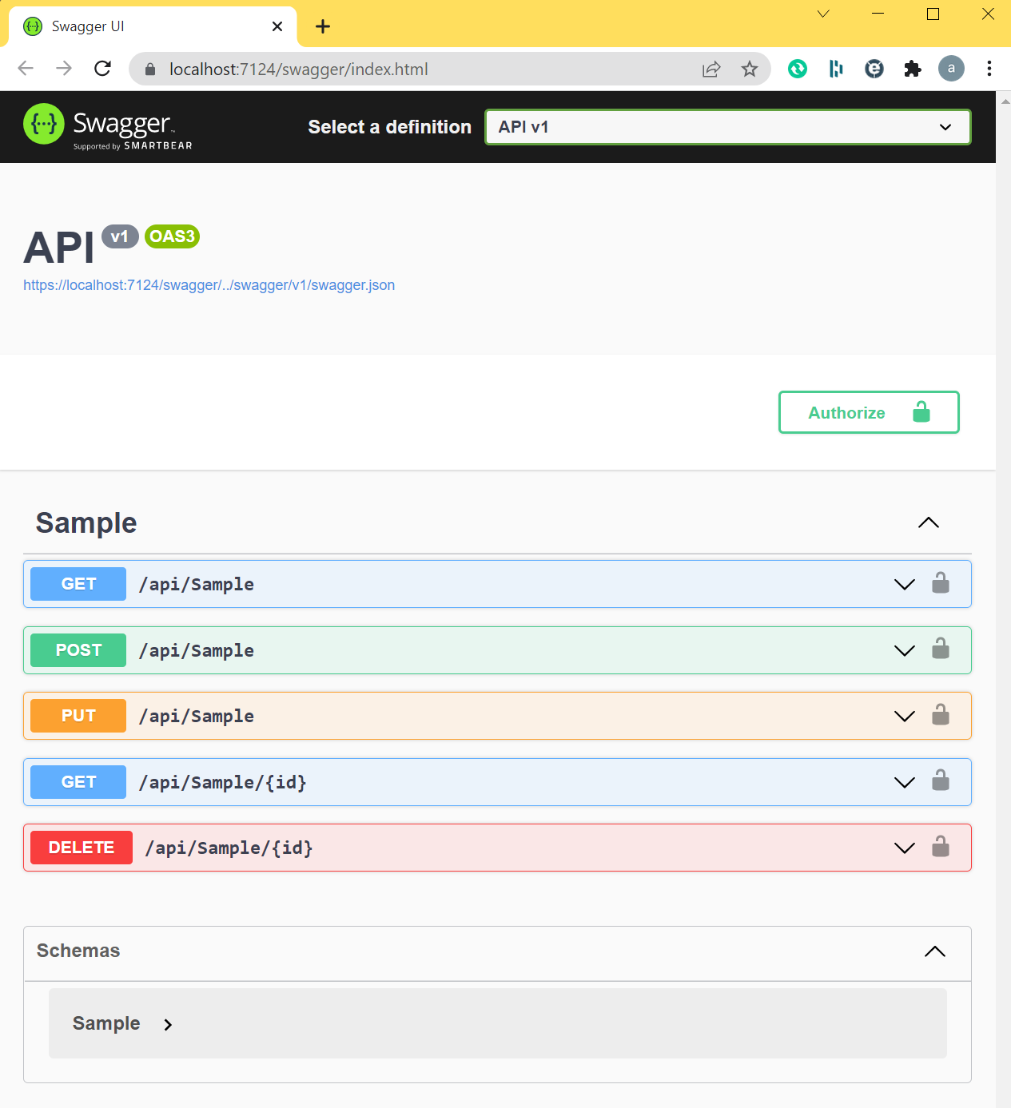This screenshot has height=1108, width=1011.
Task: Open the Chrome three-dot menu
Action: click(x=989, y=69)
